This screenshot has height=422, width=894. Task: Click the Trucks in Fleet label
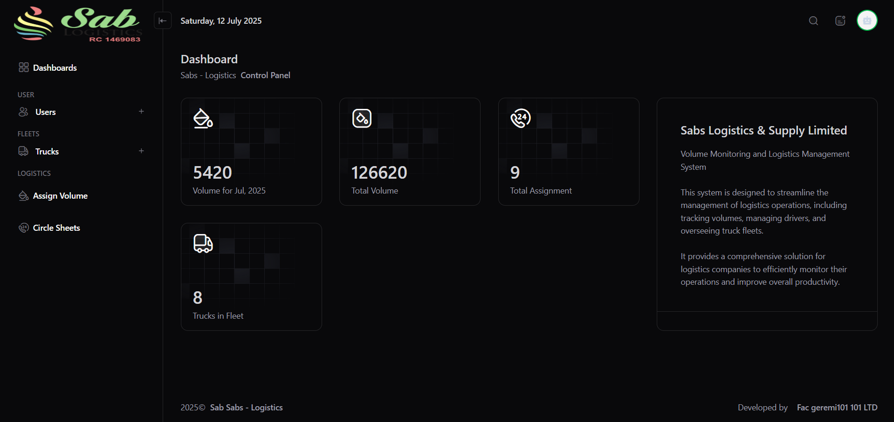(218, 316)
